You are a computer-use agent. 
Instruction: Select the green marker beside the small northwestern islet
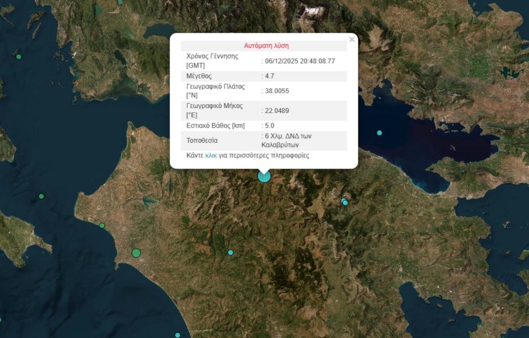tap(19, 57)
